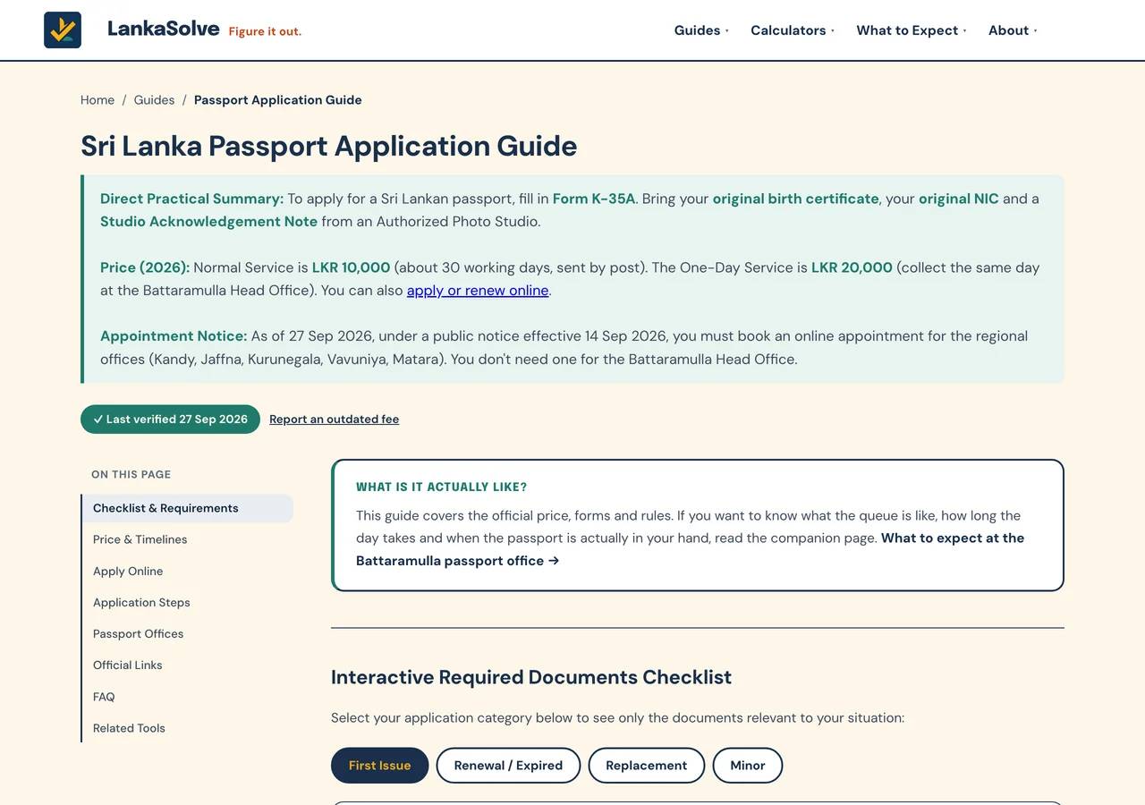Click the 'WHAT IS IT ACTUALLY LIKE?' label
Viewport: 1145px width, 805px height.
pyautogui.click(x=442, y=487)
